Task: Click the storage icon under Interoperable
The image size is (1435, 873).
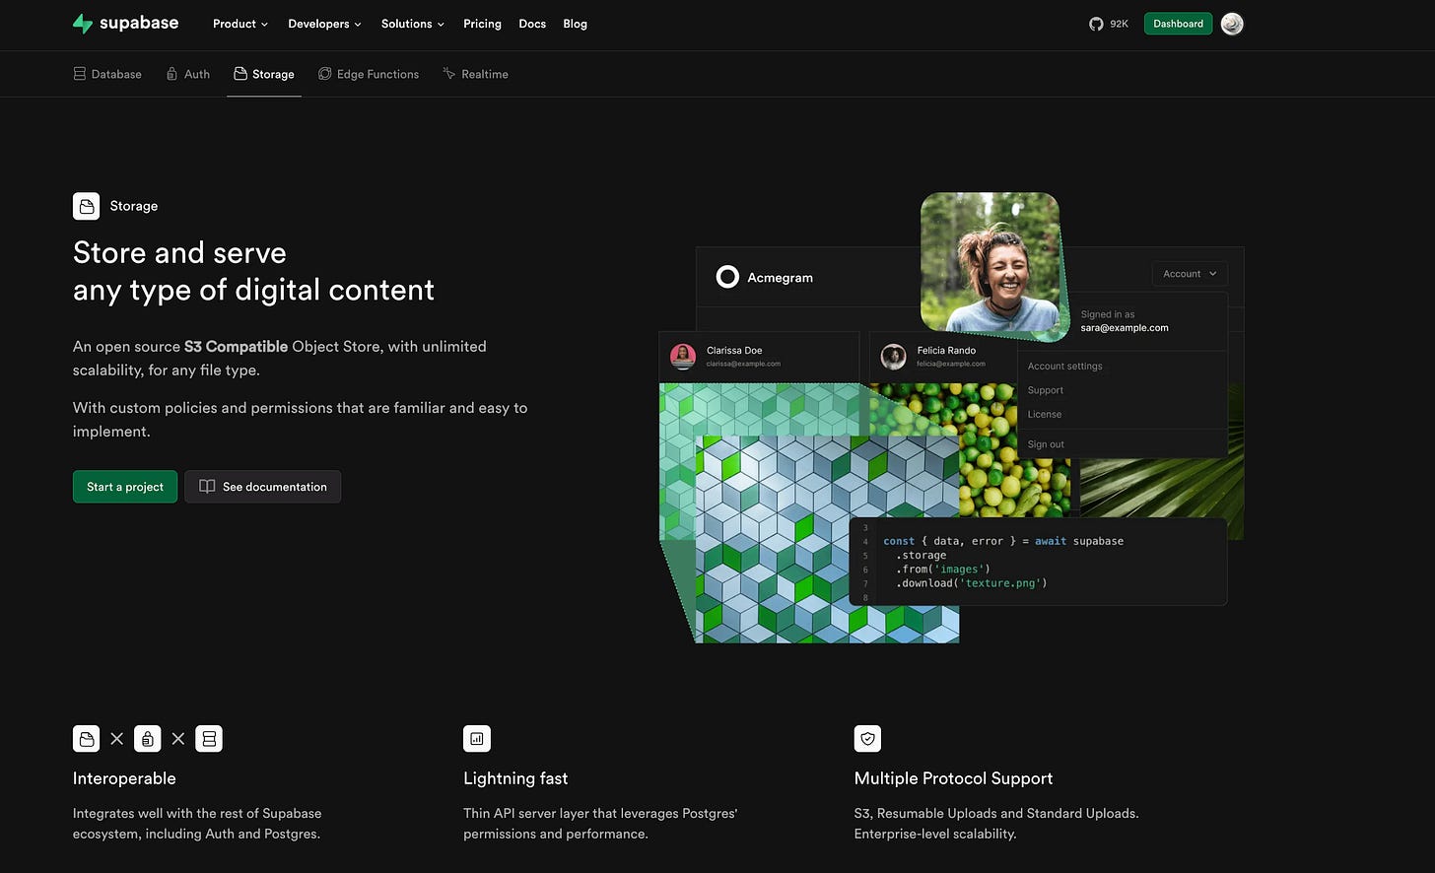Action: (87, 738)
